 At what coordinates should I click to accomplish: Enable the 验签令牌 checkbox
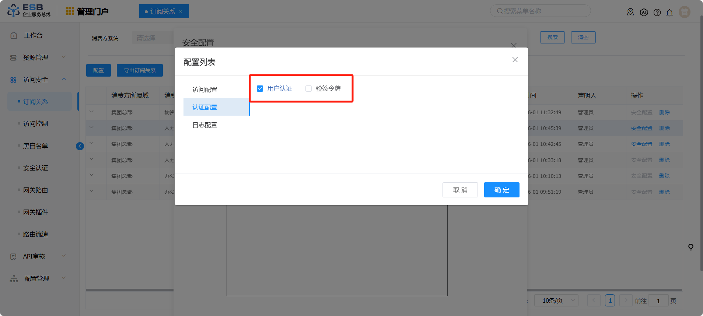(309, 89)
